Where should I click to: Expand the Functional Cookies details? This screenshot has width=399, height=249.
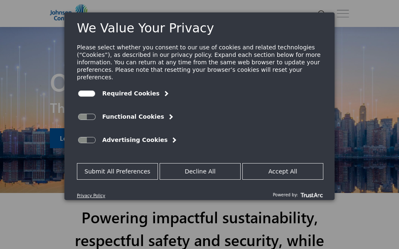tap(170, 117)
